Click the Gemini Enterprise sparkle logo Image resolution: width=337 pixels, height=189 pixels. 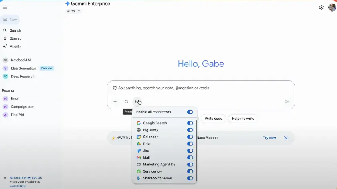click(x=67, y=4)
